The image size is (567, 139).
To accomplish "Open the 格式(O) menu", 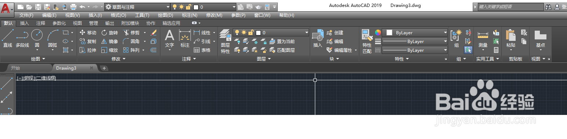I will (119, 15).
